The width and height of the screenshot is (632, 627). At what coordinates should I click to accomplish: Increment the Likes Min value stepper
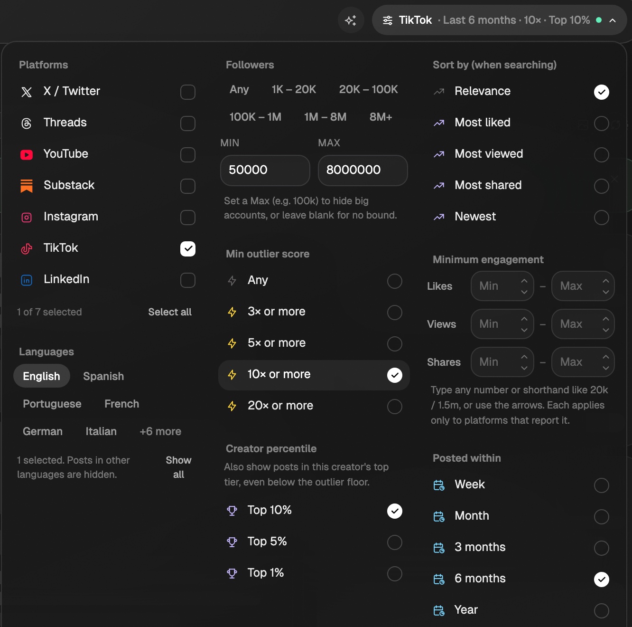point(524,280)
